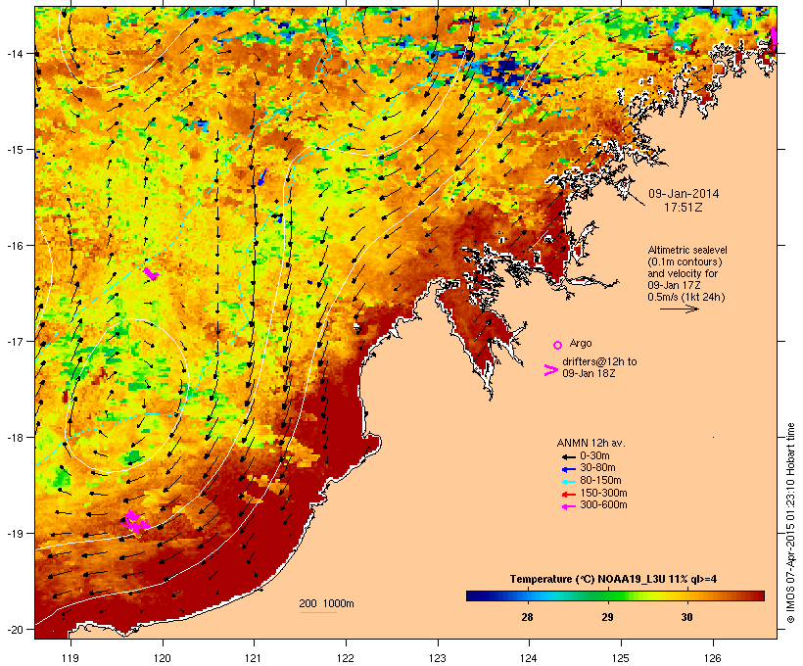The height and width of the screenshot is (666, 803).
Task: Click the 0.5m/s velocity scale arrow
Action: (x=679, y=309)
